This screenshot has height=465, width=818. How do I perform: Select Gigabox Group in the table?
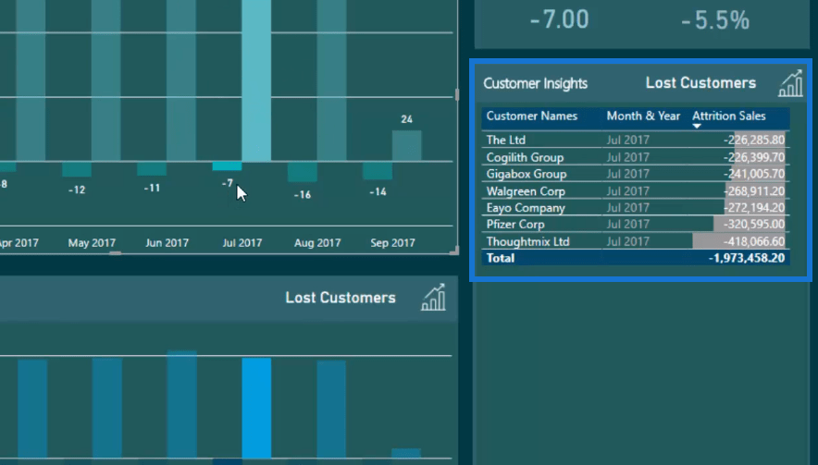pyautogui.click(x=527, y=174)
